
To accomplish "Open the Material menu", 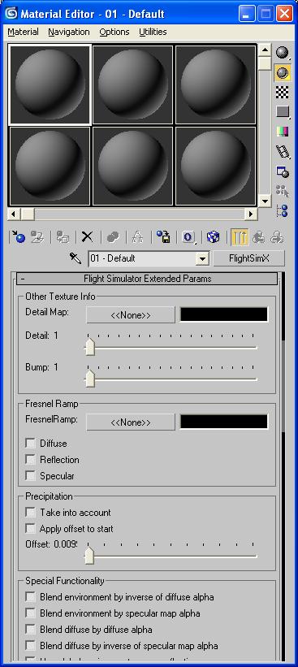I will (23, 32).
